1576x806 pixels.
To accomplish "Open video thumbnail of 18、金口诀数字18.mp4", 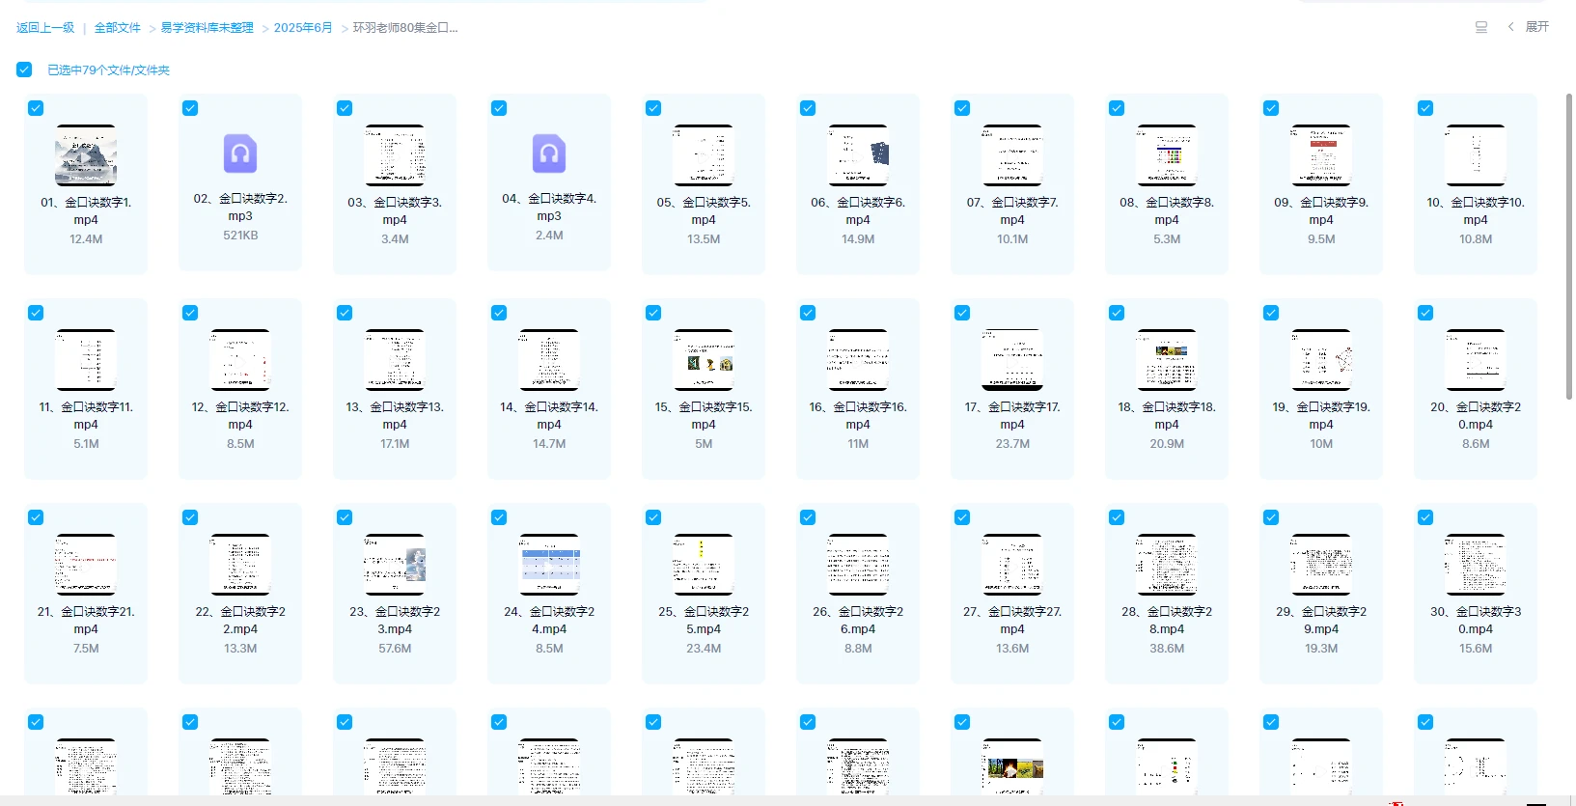I will [1167, 360].
